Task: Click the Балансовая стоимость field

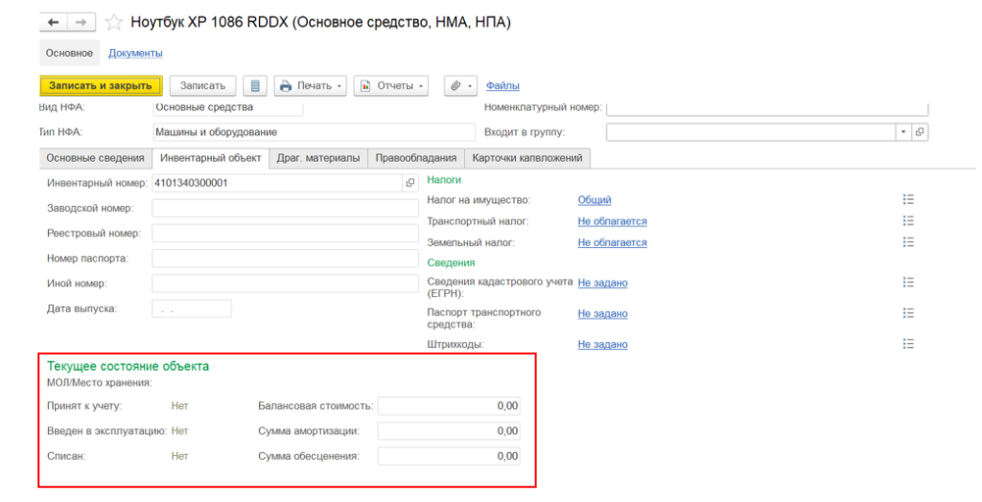Action: (x=449, y=405)
